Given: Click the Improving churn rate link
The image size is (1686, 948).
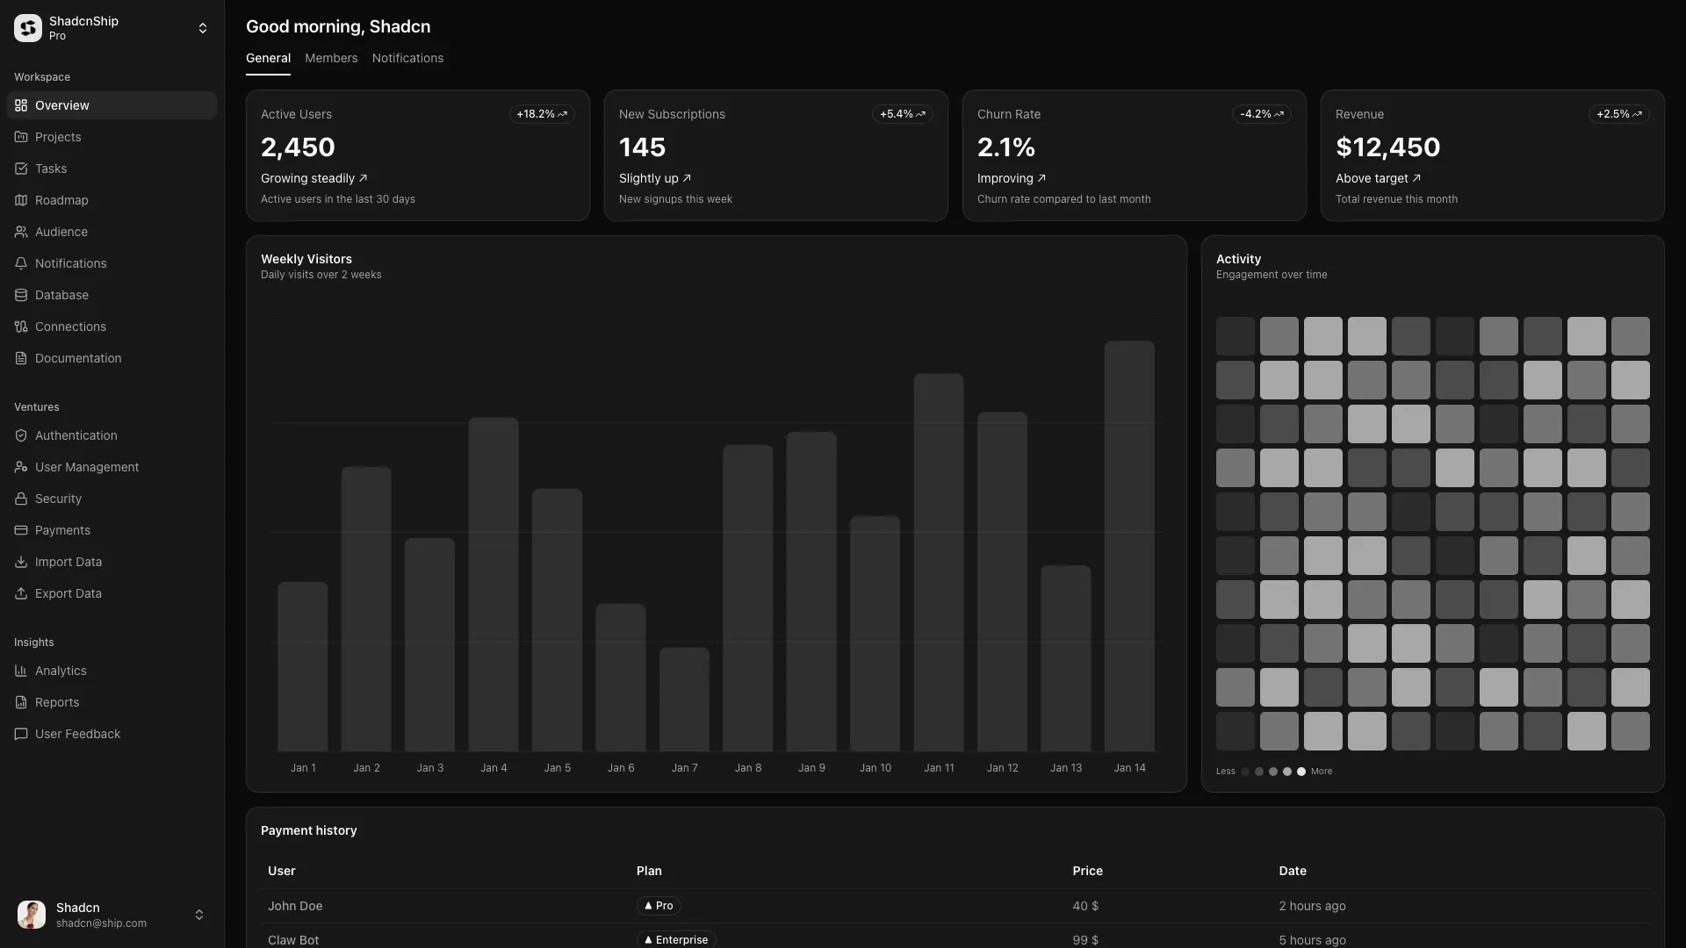Looking at the screenshot, I should 1011,177.
